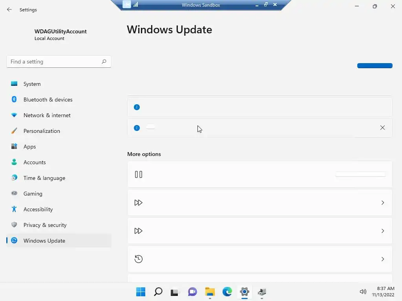Click the info icon in the first notice banner
This screenshot has width=402, height=301.
[x=137, y=107]
